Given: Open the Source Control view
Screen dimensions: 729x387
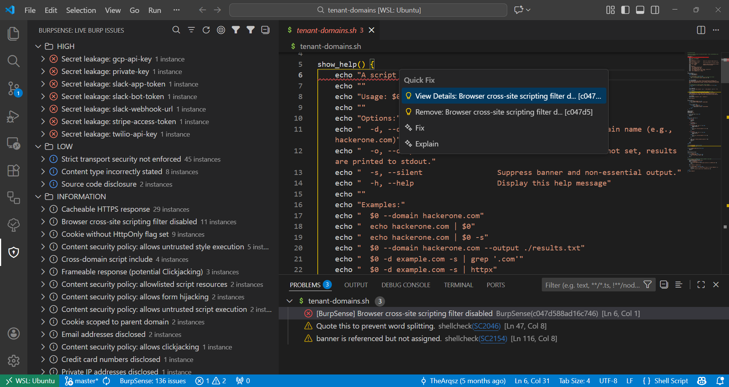Looking at the screenshot, I should 14,89.
